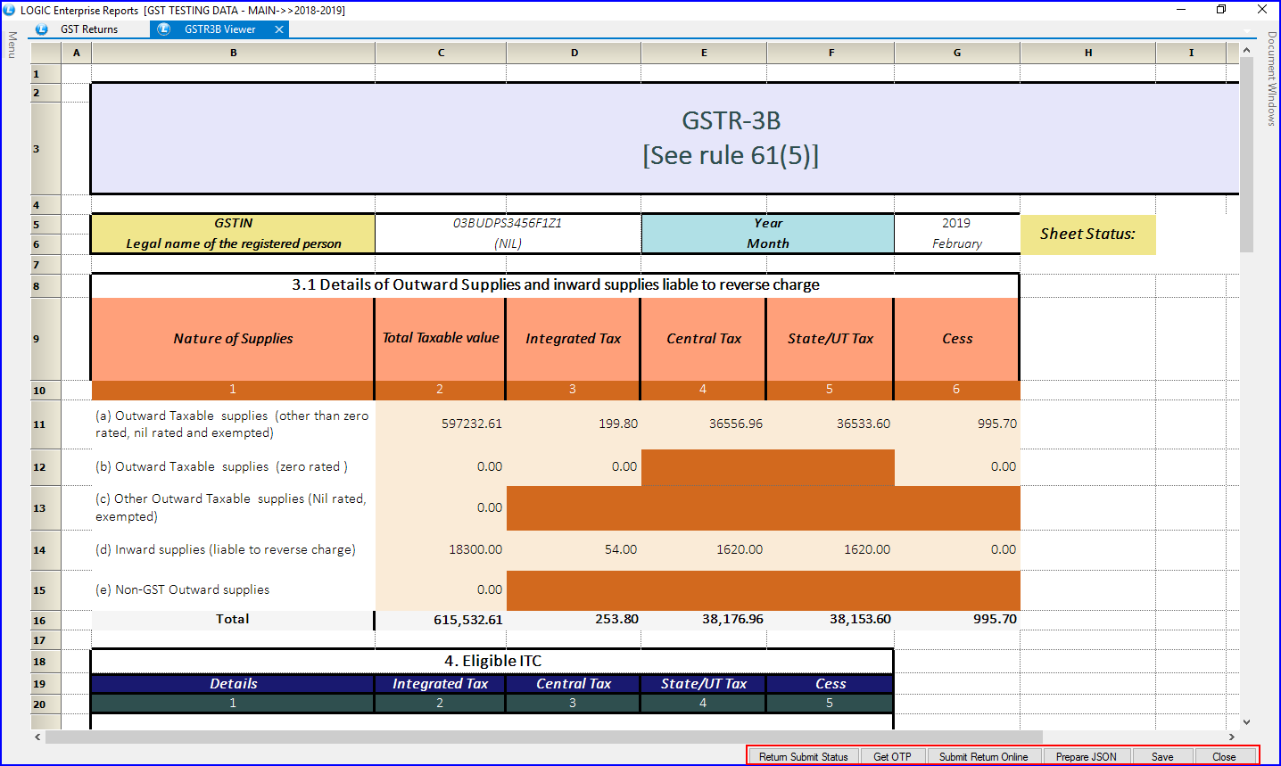1281x766 pixels.
Task: Click Total Taxable value header cell
Action: 441,338
